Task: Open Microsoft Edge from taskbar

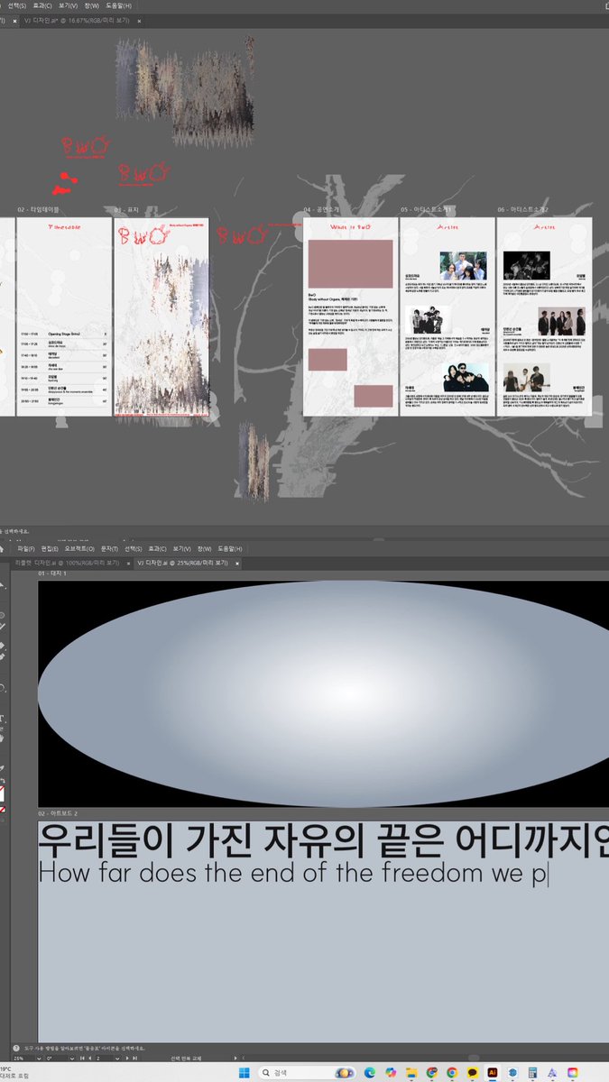Action: [369, 1072]
